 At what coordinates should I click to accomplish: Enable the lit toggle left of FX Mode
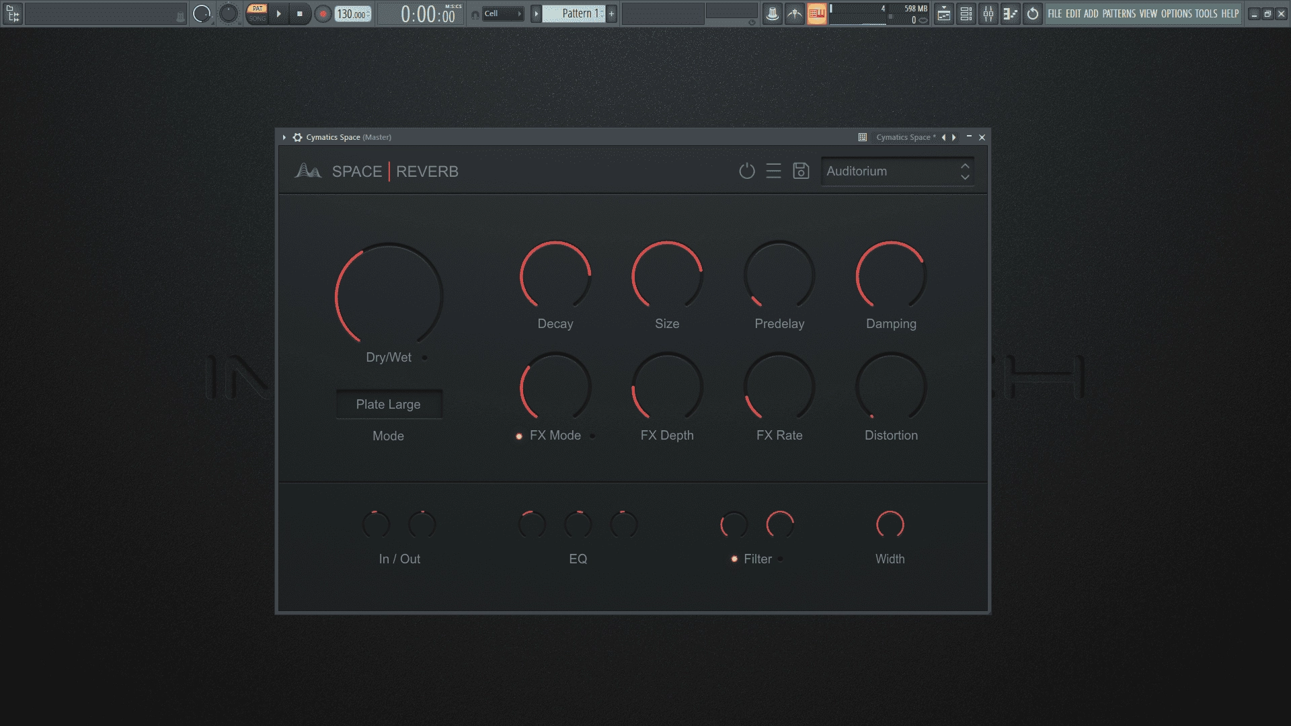pos(519,436)
